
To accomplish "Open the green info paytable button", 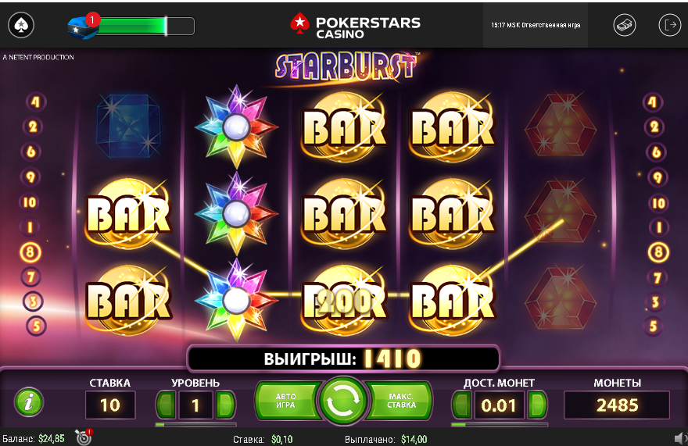I will (x=29, y=401).
